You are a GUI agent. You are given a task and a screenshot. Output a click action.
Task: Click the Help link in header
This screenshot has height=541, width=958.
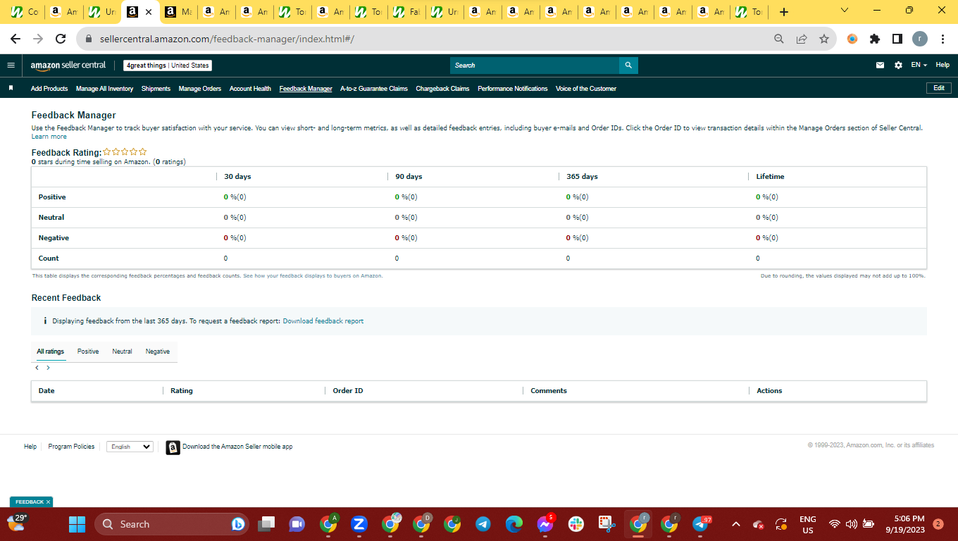[x=943, y=65]
